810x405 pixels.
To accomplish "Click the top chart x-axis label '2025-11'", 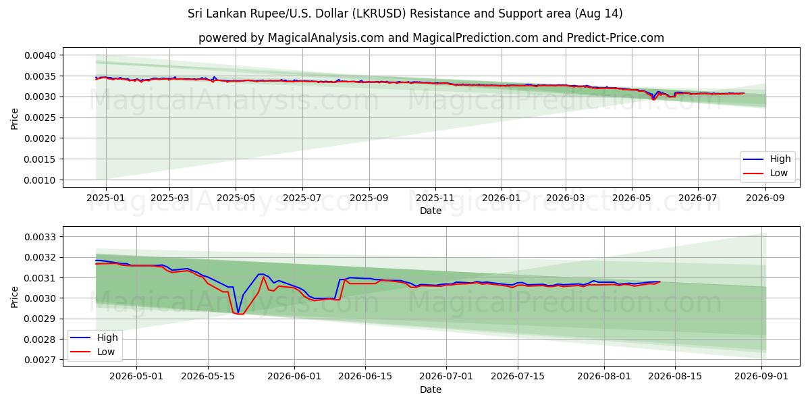I will point(435,199).
